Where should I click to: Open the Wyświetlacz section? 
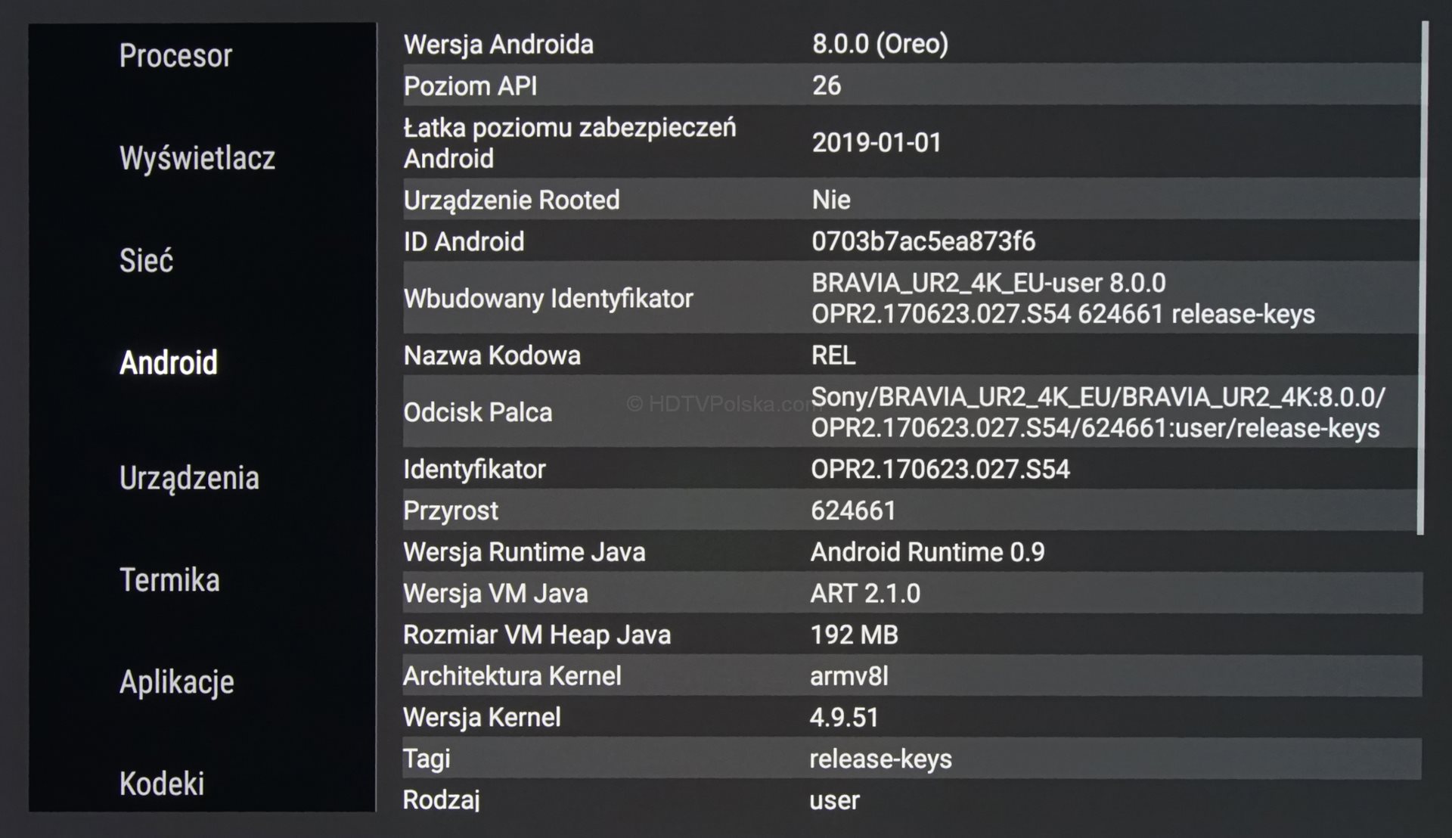[x=197, y=158]
